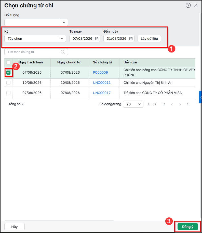Click the Tổng số: 3 total label
This screenshot has width=202, height=233.
16,104
